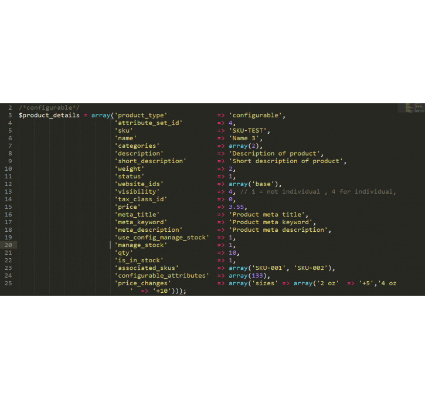Click the 'name' key
Viewport: 425px width, 399px height.
coord(125,138)
